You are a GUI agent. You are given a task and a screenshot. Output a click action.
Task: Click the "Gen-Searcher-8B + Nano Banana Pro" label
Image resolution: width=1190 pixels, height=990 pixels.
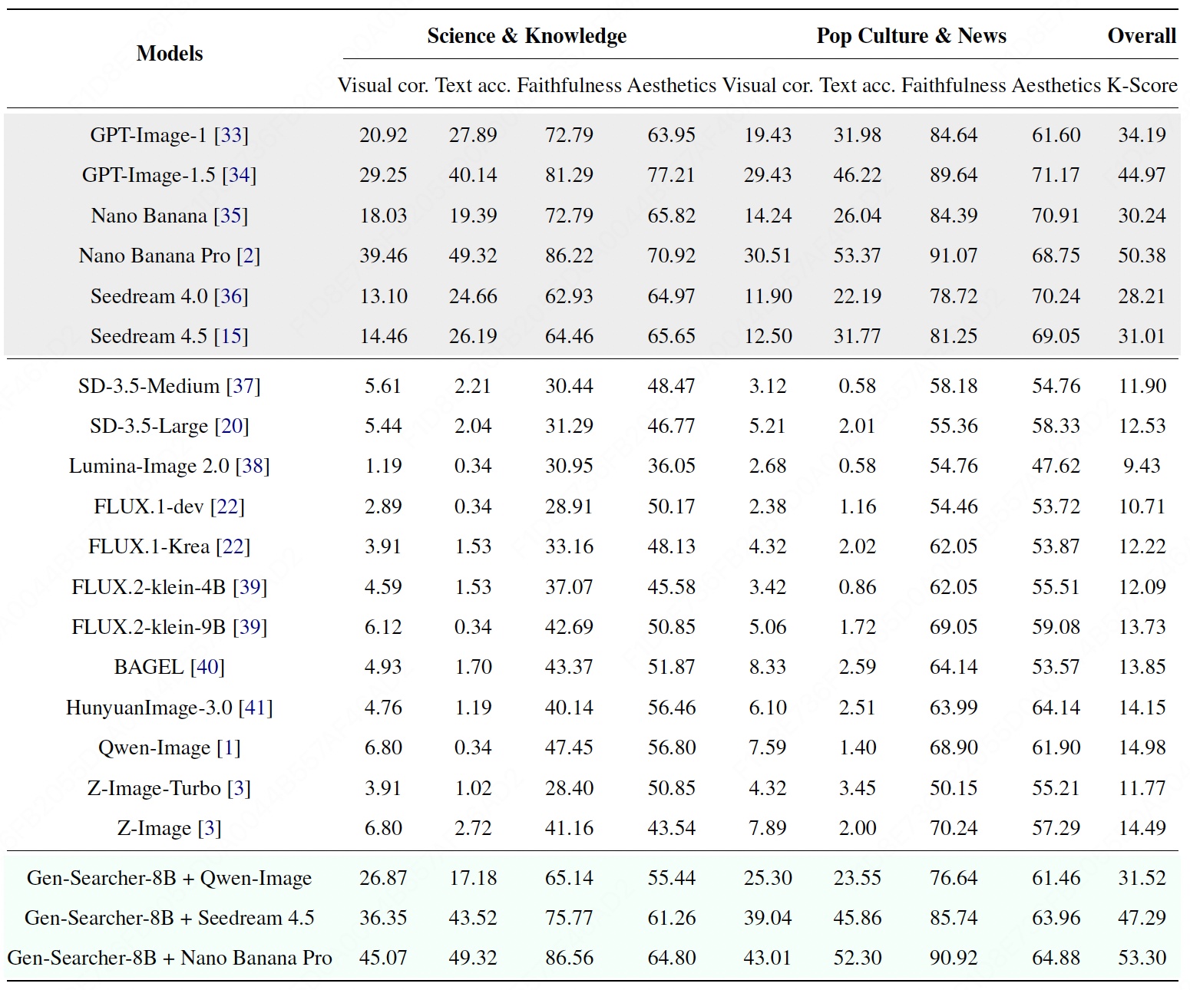tap(170, 958)
